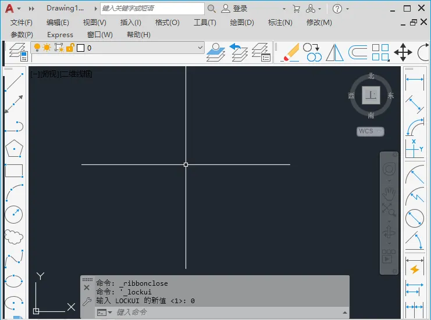
Task: Click Layer Previous icon
Action: (x=238, y=52)
